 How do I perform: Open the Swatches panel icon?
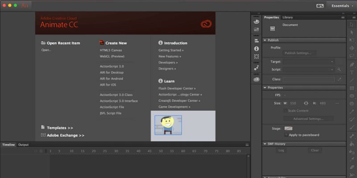click(256, 29)
